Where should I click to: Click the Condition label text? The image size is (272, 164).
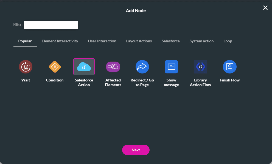coord(55,80)
